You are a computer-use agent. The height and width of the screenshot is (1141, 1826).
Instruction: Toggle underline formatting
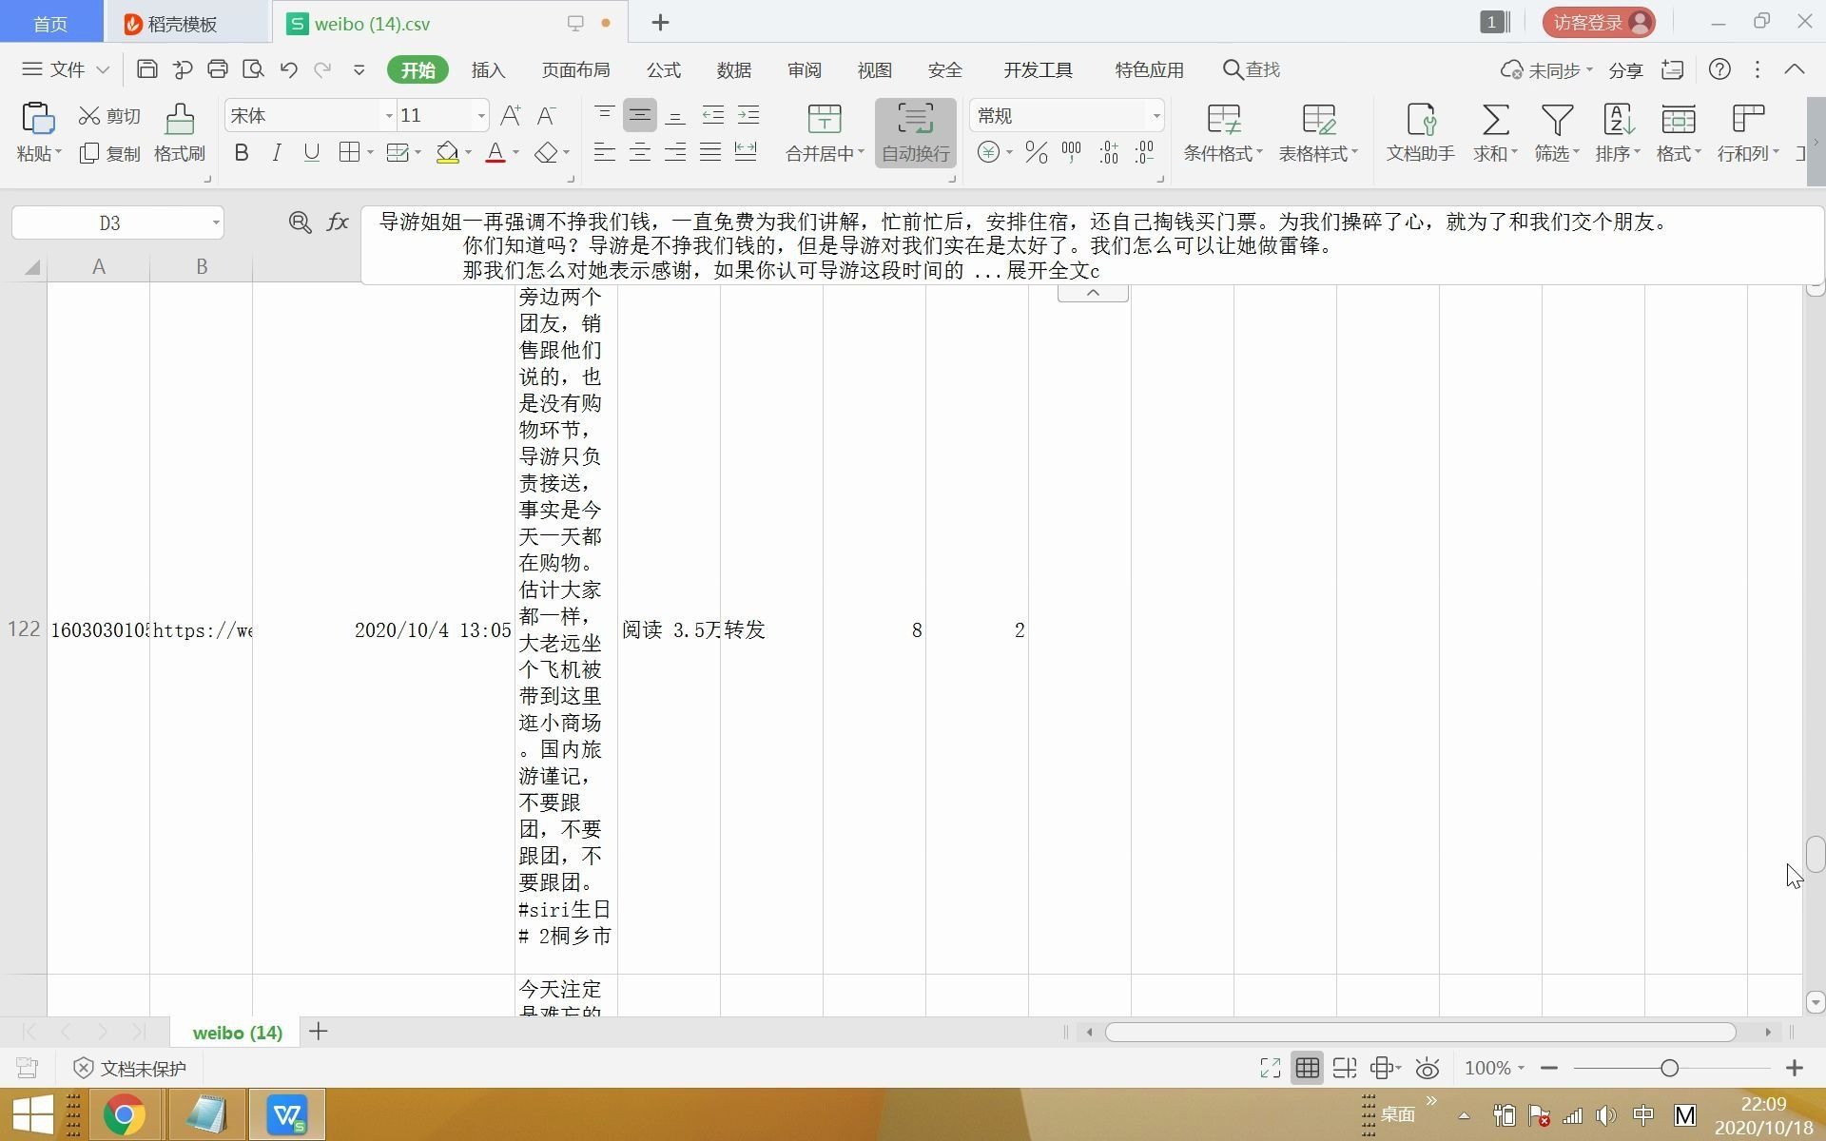tap(311, 152)
